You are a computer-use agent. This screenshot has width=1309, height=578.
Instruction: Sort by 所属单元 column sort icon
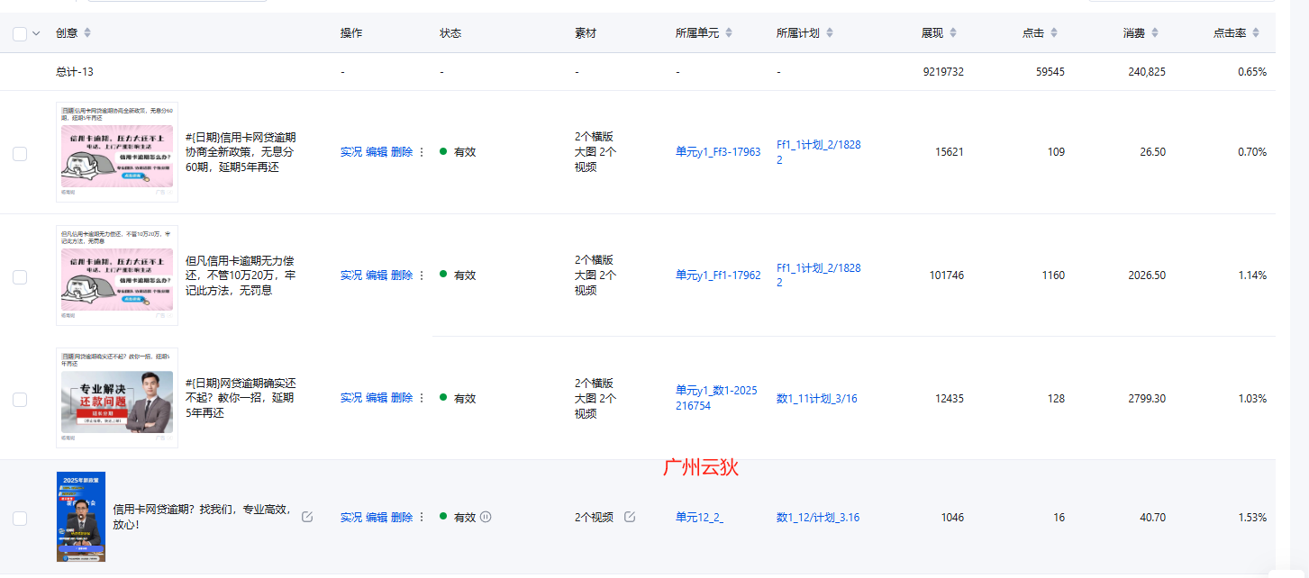(729, 33)
